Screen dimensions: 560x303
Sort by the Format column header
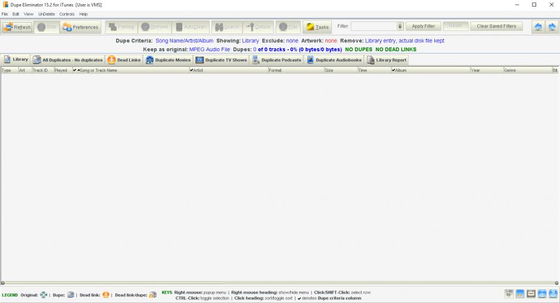pyautogui.click(x=296, y=70)
